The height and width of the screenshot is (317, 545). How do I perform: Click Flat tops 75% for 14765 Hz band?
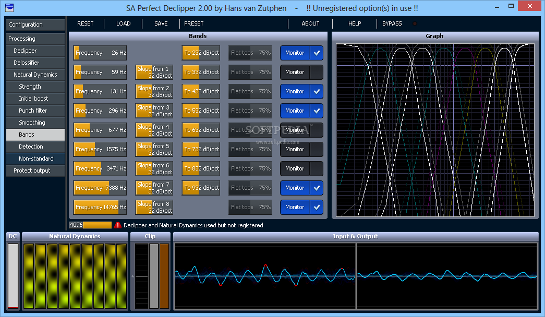coord(250,207)
